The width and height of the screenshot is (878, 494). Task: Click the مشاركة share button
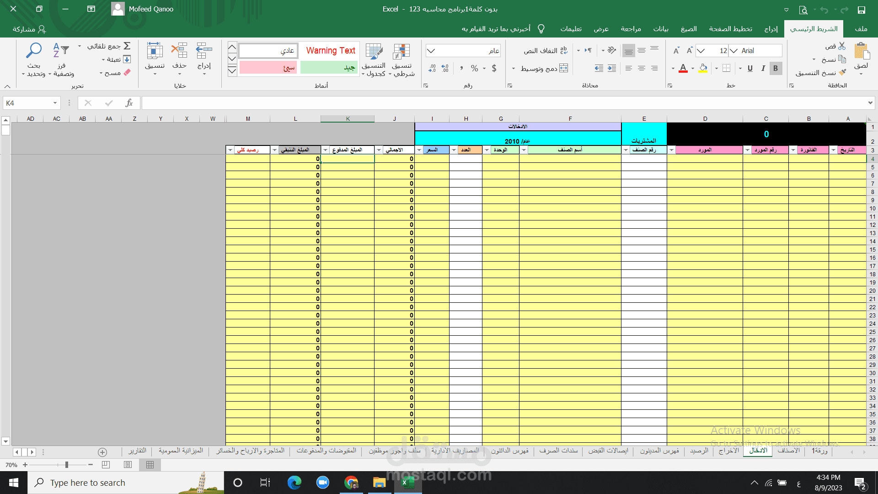(29, 29)
